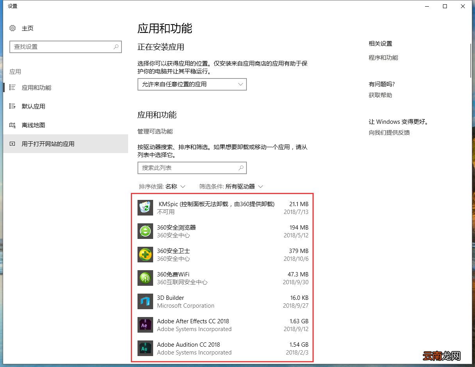
Task: Select 用于打开网站的应用 in the sidebar
Action: (x=66, y=144)
